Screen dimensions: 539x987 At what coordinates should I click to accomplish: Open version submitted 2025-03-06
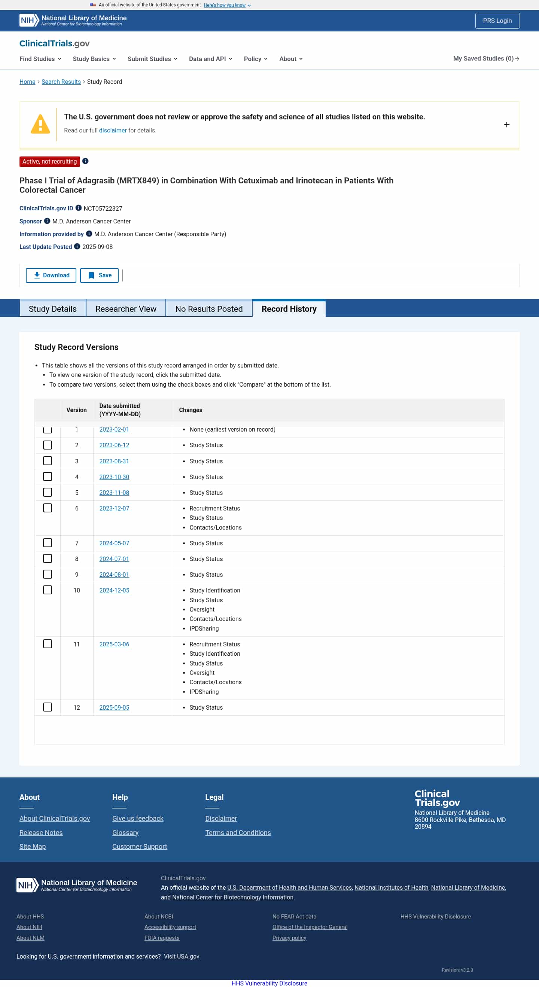coord(114,645)
